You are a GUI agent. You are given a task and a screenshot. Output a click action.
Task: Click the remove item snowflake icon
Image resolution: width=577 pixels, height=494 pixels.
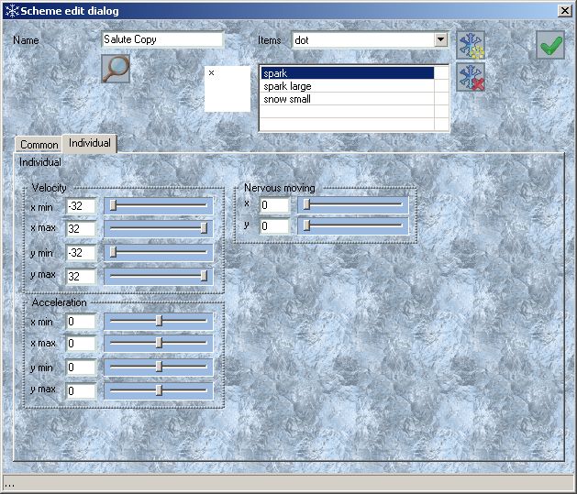471,78
